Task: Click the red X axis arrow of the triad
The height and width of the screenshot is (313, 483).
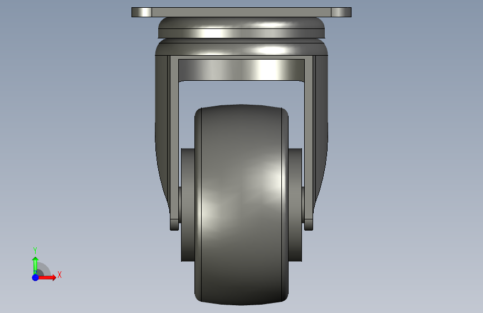Action: coord(47,277)
